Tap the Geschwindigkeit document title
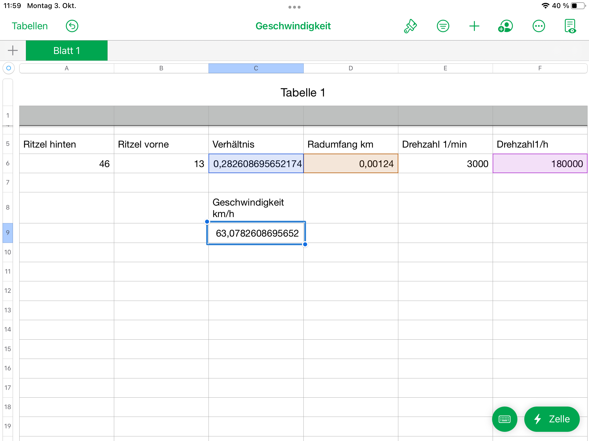The image size is (589, 441). coord(293,26)
